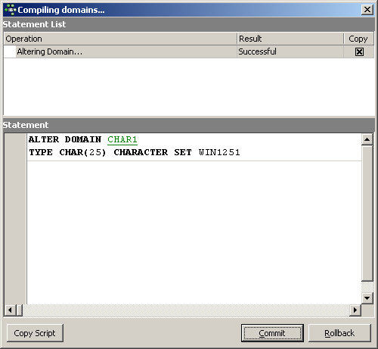Click the row indicator cell beside Altering Domain
Image resolution: width=378 pixels, height=349 pixels.
pos(10,51)
